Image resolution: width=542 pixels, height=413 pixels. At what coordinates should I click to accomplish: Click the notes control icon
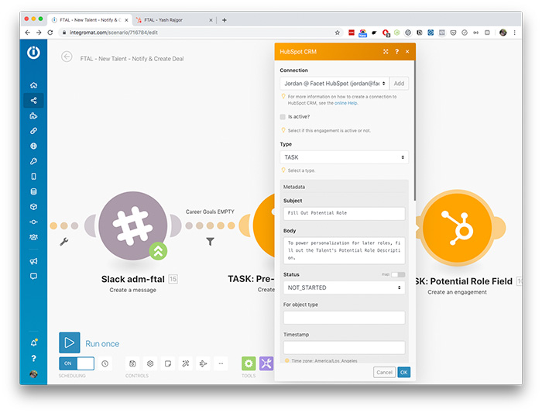pos(168,363)
